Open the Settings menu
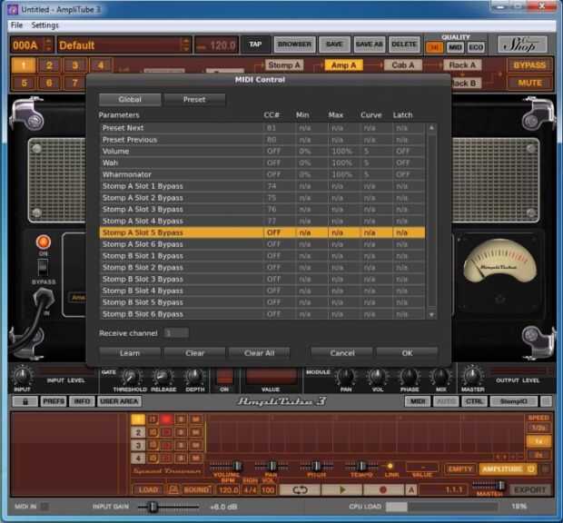 click(x=44, y=25)
